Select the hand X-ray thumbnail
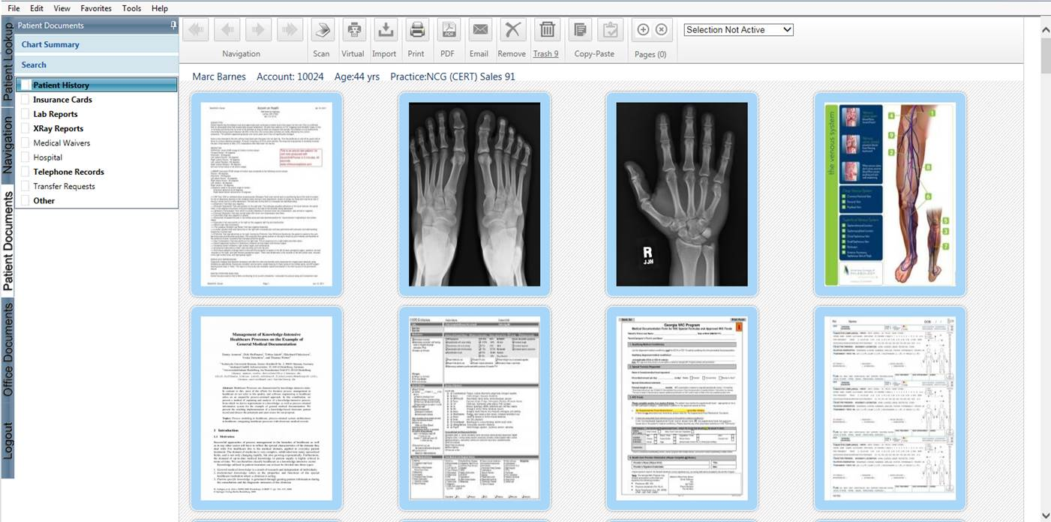Viewport: 1051px width, 522px height. click(x=682, y=194)
